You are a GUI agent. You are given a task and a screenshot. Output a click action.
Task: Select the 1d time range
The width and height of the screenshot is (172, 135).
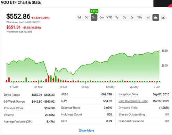(79, 17)
